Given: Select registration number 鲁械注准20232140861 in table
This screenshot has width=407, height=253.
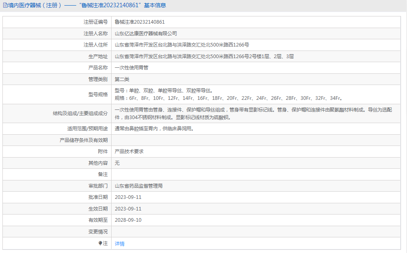Looking at the screenshot, I should pyautogui.click(x=140, y=22).
